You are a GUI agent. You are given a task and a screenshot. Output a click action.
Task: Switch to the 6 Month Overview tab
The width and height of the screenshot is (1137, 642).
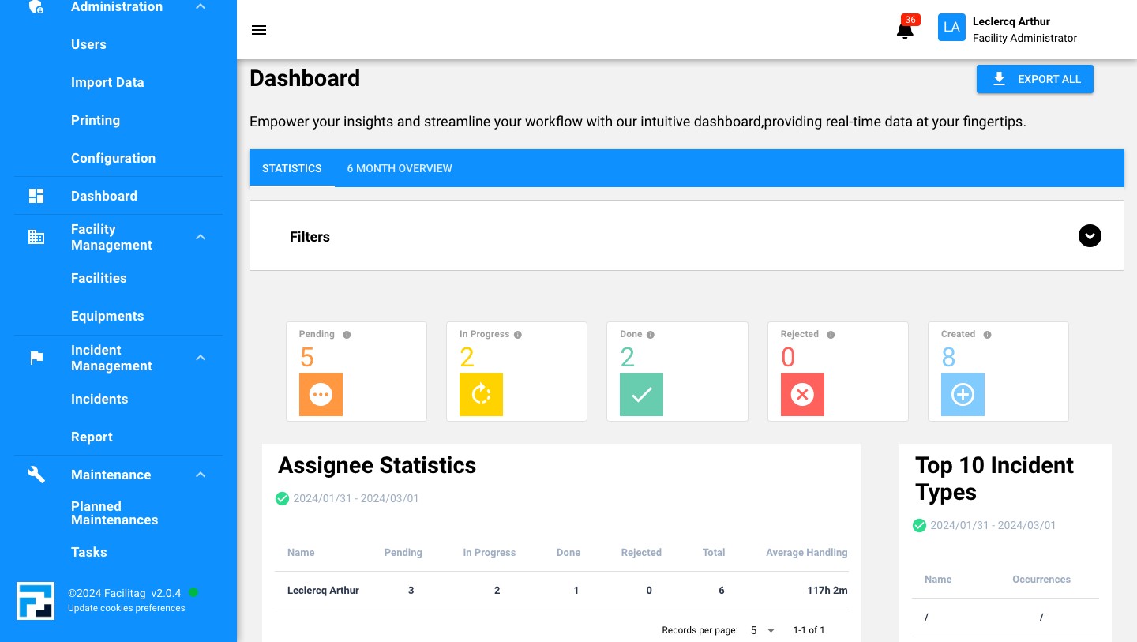[x=400, y=168]
